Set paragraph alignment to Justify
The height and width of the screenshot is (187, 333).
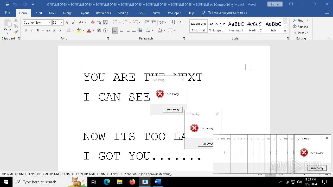134,30
